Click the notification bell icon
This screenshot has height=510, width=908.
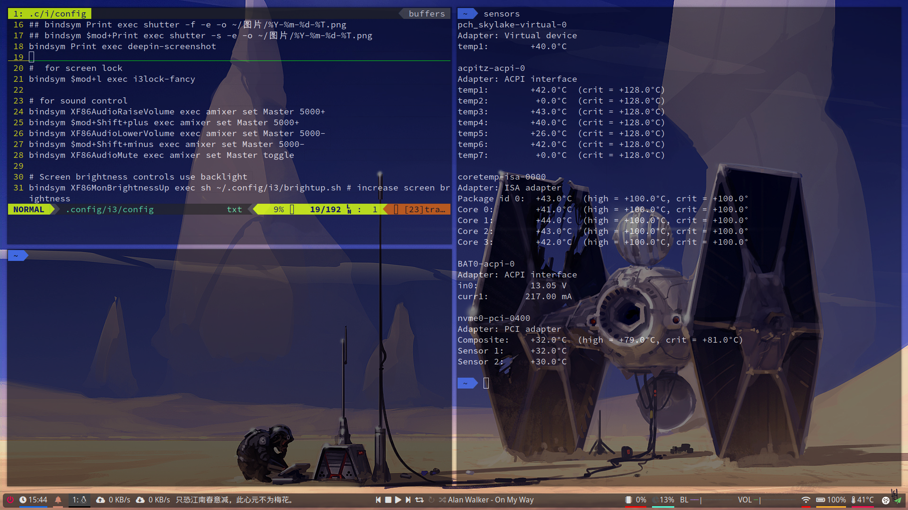pos(58,500)
